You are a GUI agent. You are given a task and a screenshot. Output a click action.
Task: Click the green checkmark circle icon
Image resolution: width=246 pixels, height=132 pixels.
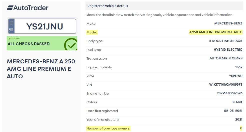pyautogui.click(x=71, y=45)
